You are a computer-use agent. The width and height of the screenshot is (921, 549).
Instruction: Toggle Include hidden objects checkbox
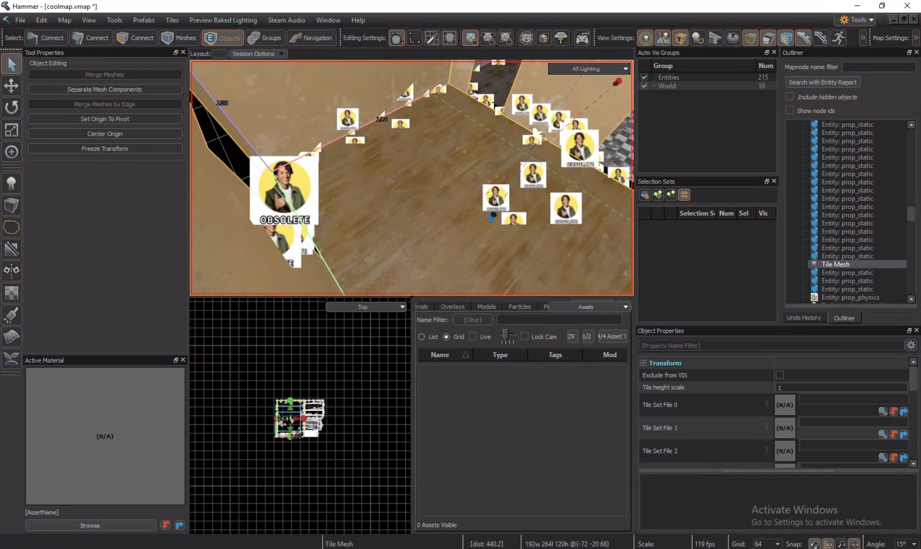coord(789,97)
